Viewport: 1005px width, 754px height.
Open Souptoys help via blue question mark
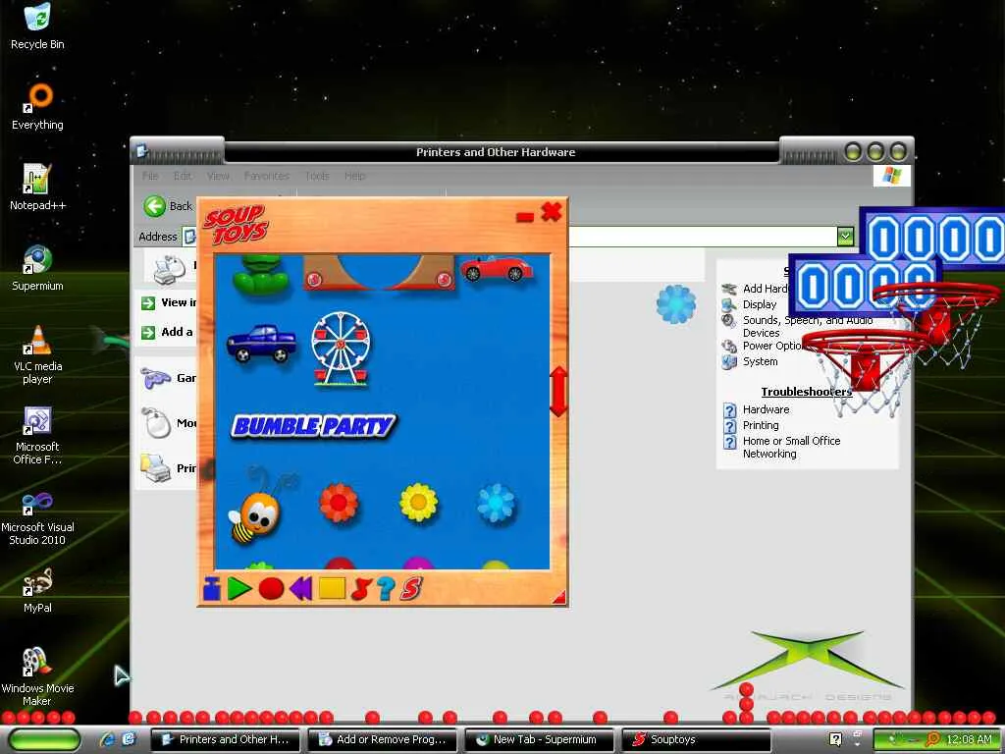[386, 588]
